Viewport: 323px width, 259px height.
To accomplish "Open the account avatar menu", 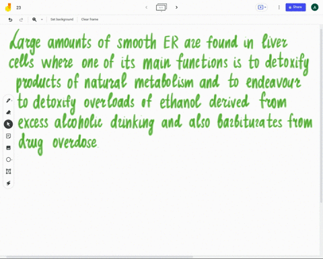I will (315, 7).
